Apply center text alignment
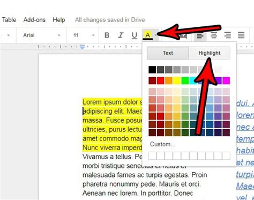 point(214,35)
